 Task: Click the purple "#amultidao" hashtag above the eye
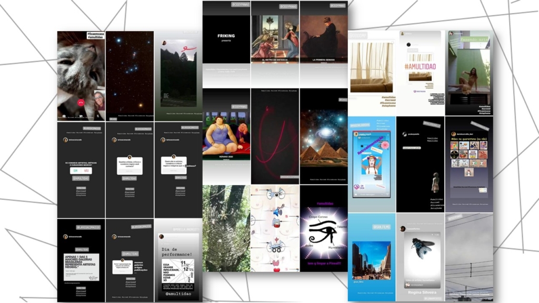tap(325, 204)
